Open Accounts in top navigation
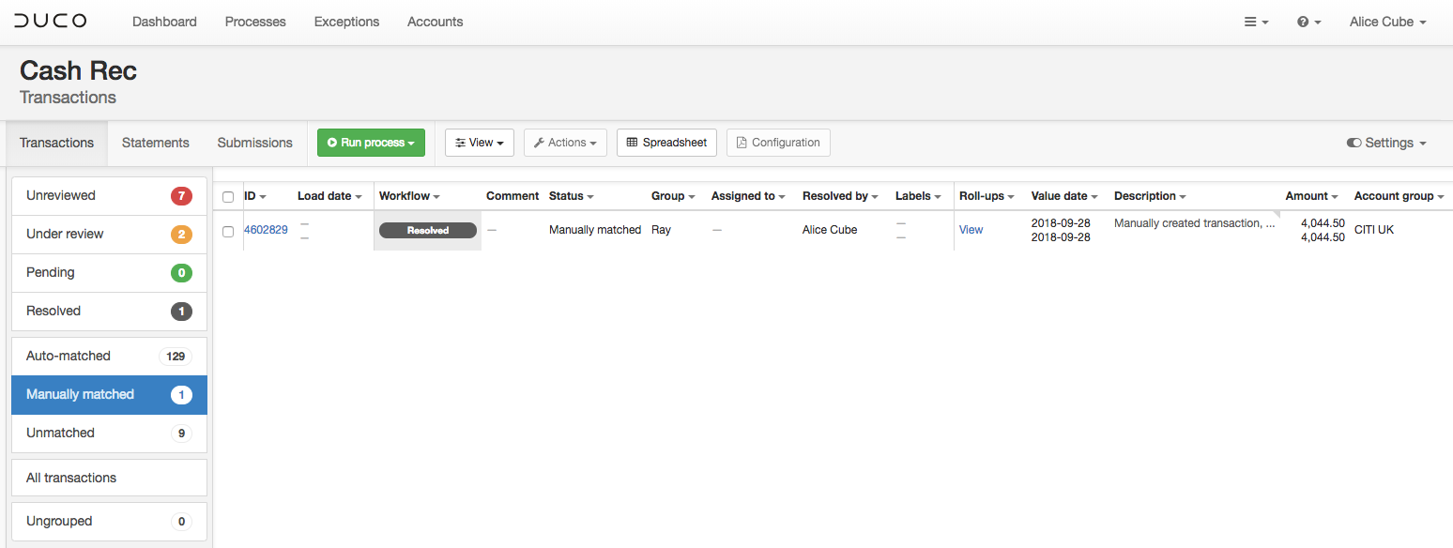The width and height of the screenshot is (1453, 548). 436,22
